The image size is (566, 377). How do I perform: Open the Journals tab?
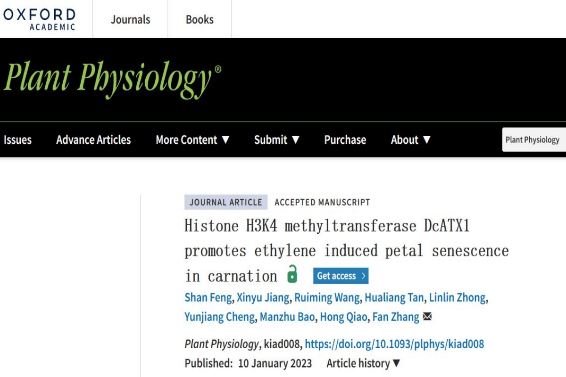(130, 19)
